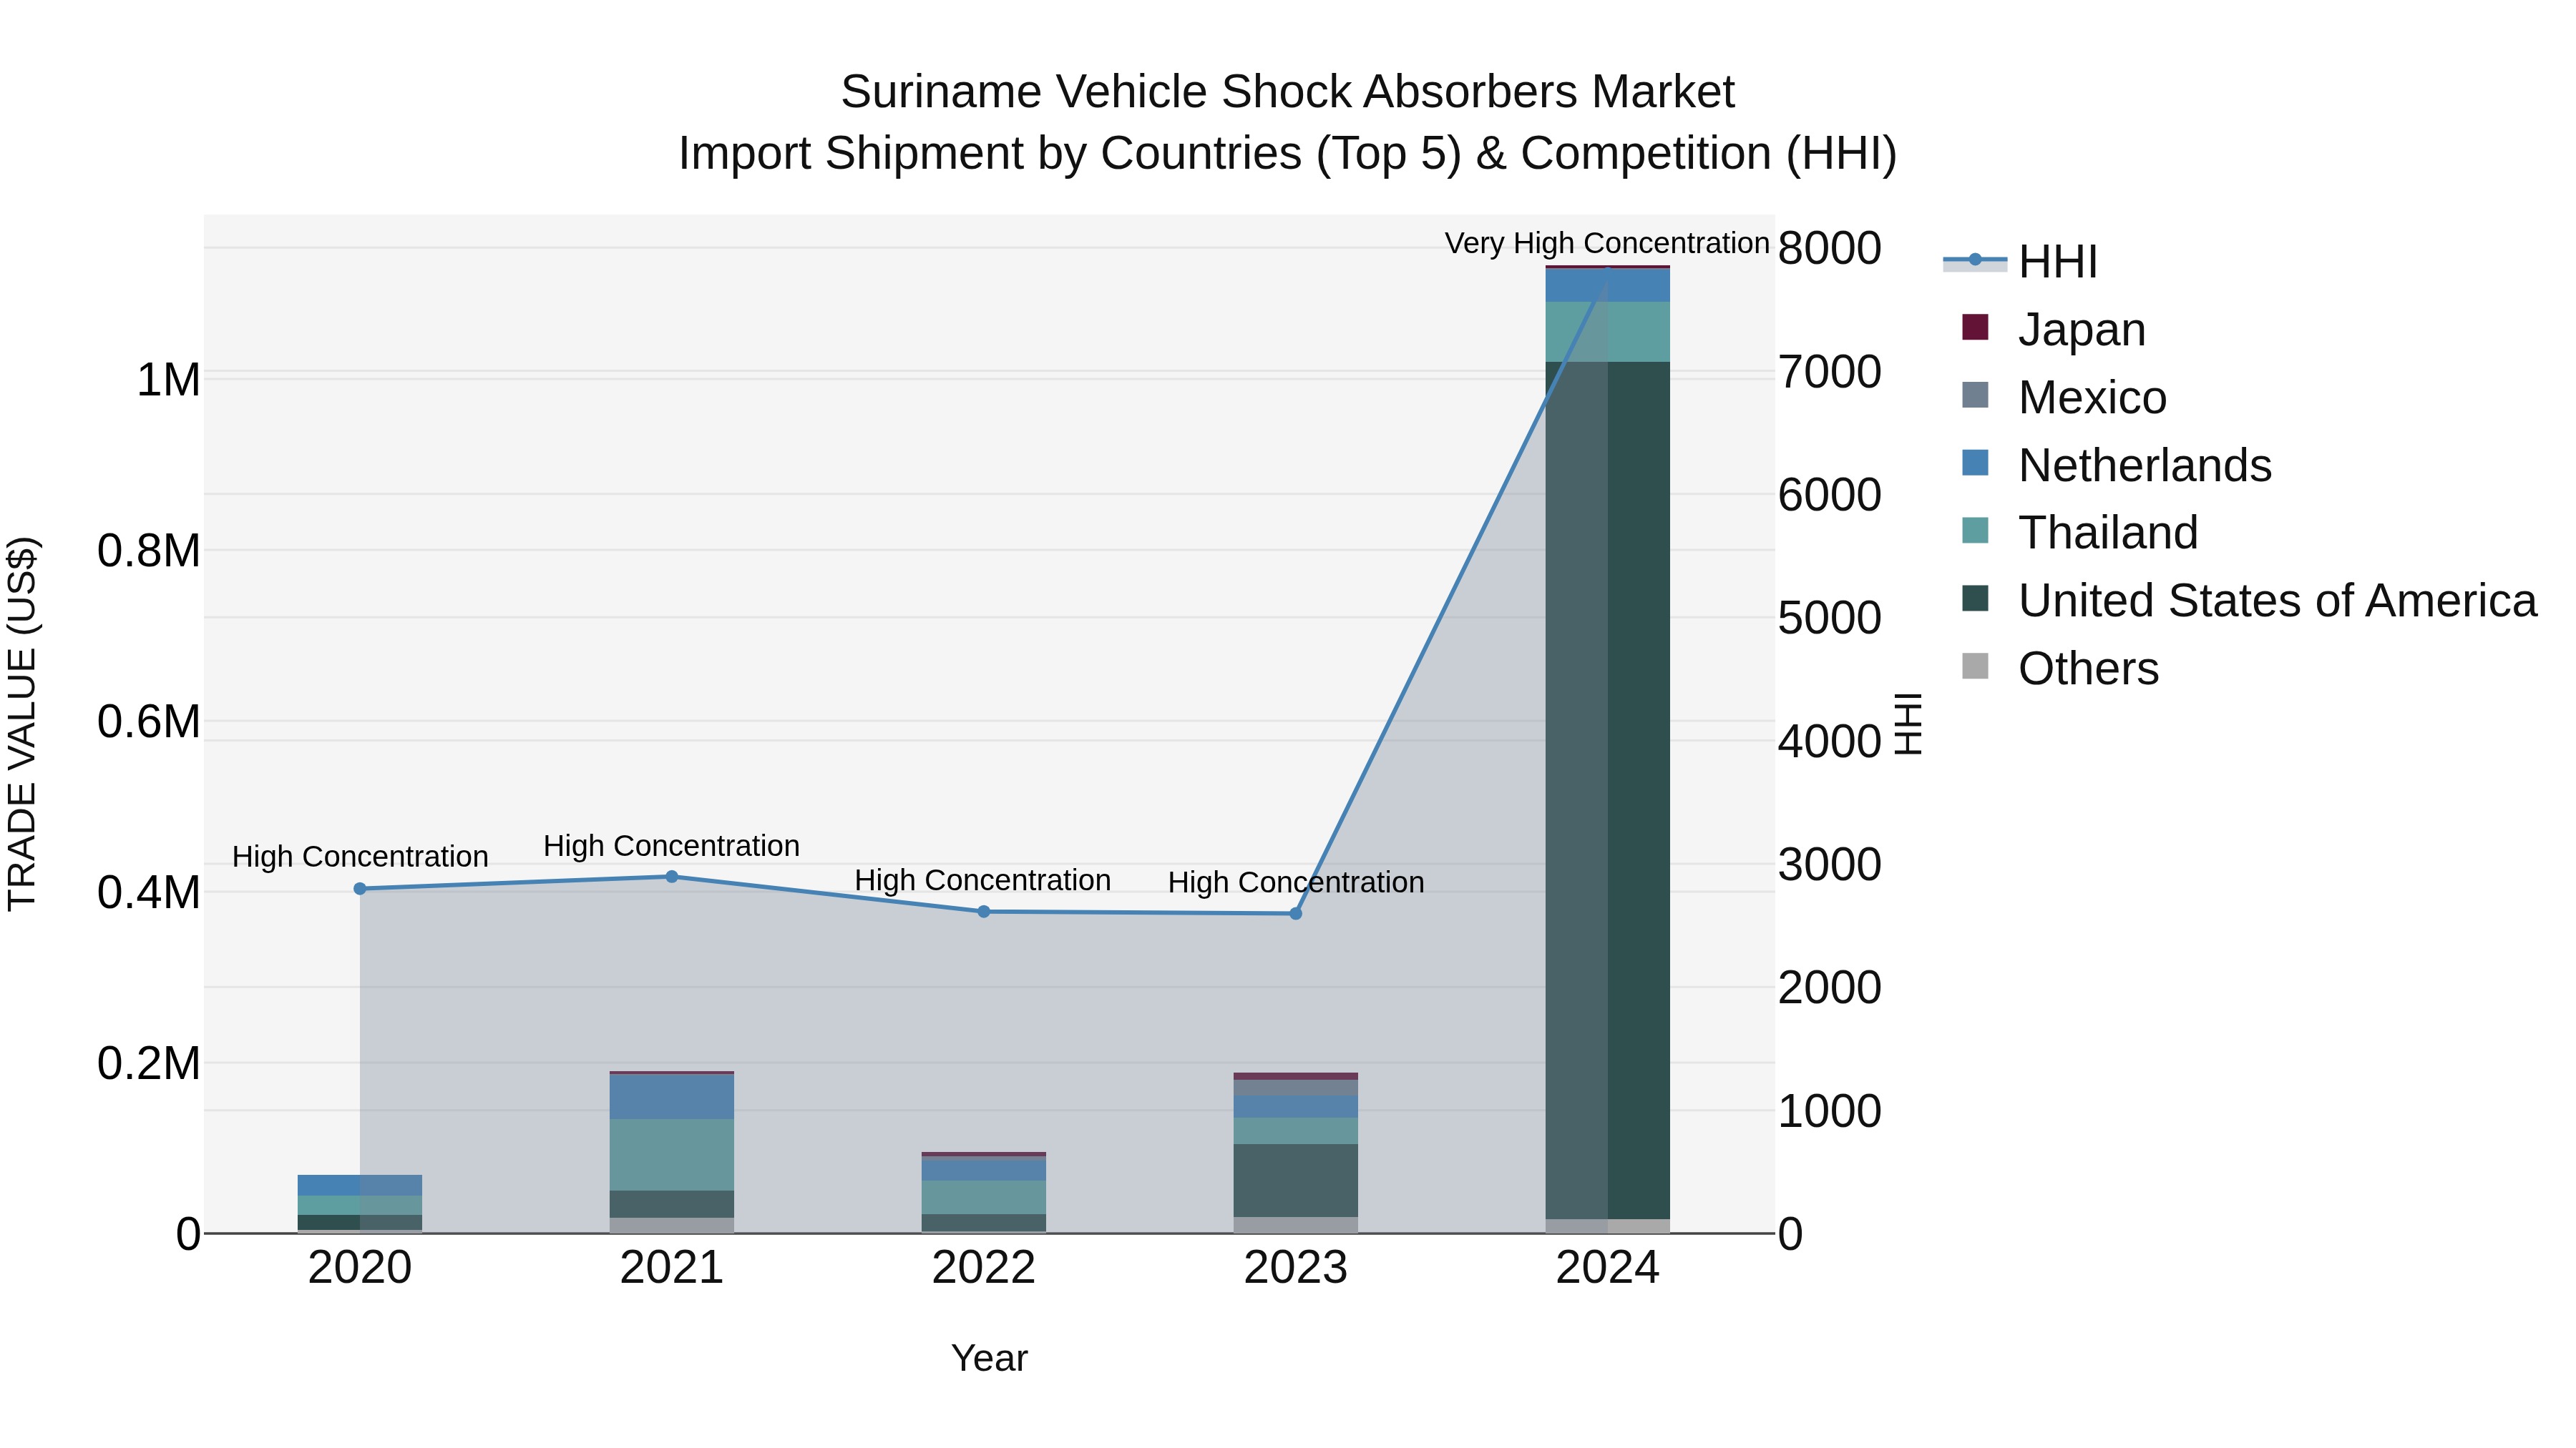The width and height of the screenshot is (2576, 1448).
Task: Click the 2024 United States bar segment
Action: (x=1607, y=789)
